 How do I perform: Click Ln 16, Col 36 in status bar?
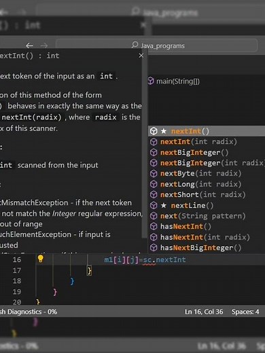(x=204, y=312)
